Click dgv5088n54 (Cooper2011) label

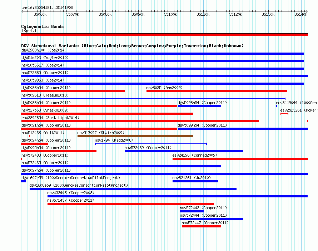[46, 103]
